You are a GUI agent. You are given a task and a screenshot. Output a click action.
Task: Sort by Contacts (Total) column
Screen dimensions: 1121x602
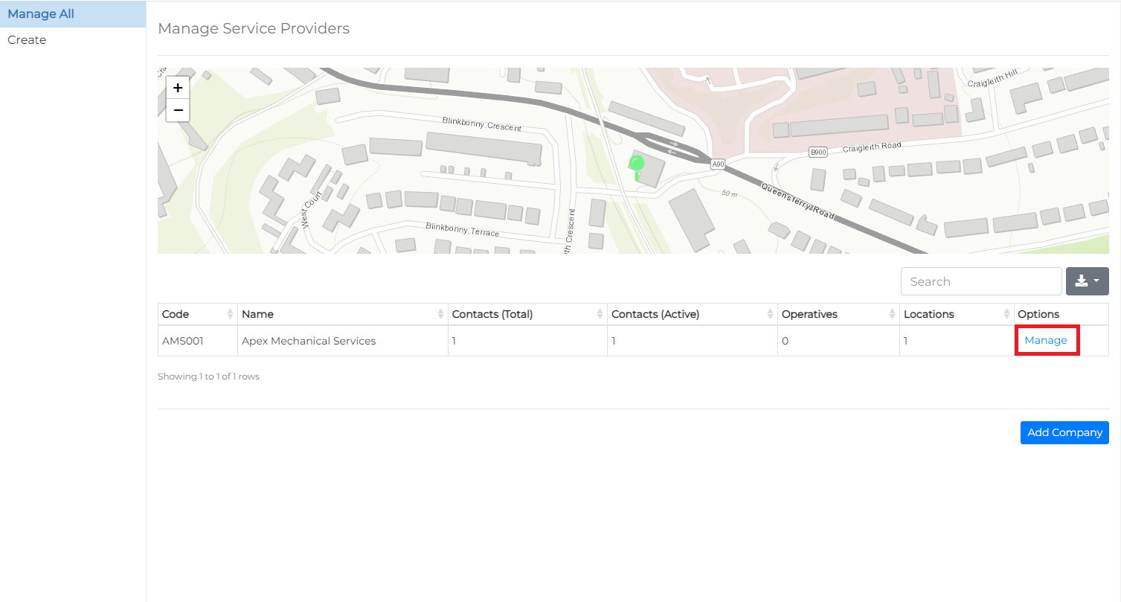pyautogui.click(x=527, y=314)
